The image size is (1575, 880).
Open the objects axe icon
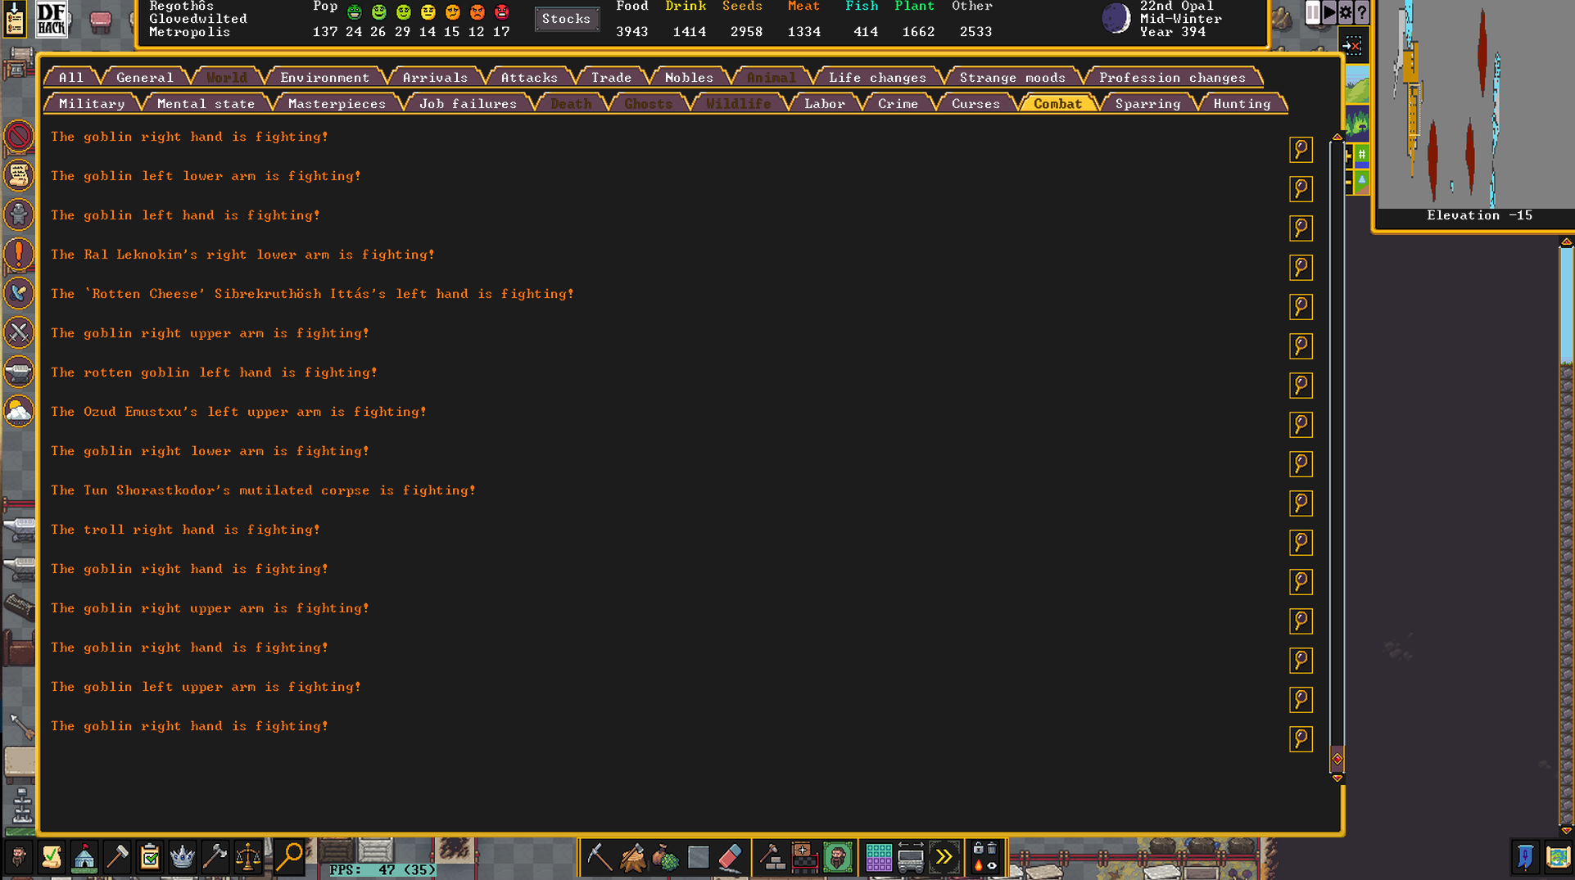[x=215, y=857]
